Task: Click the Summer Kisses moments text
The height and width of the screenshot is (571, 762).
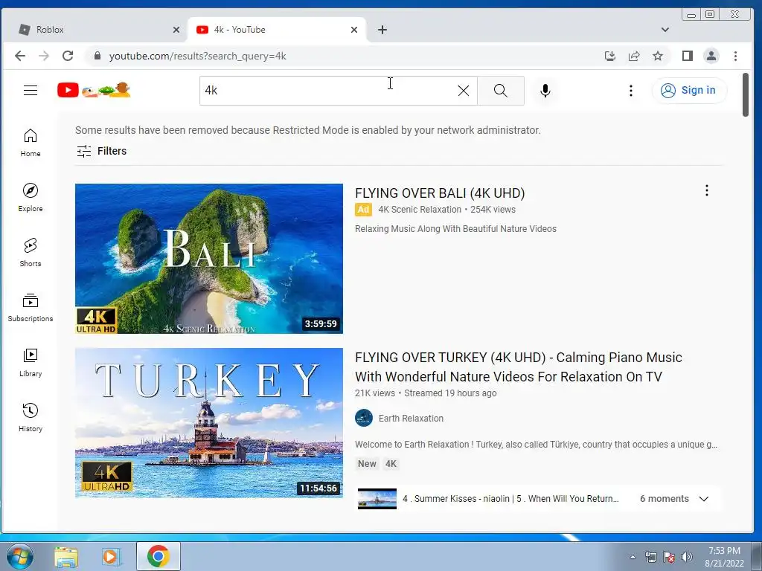Action: pos(510,499)
